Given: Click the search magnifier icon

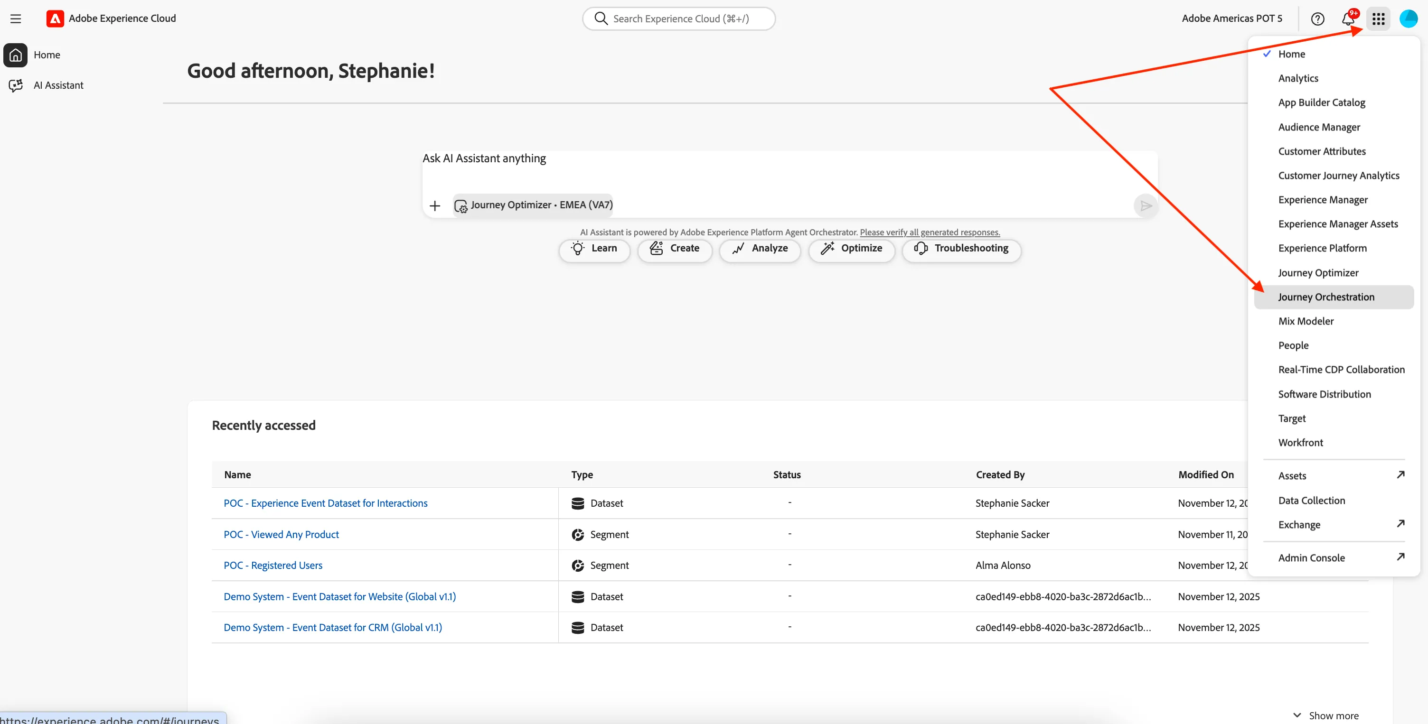Looking at the screenshot, I should (601, 19).
